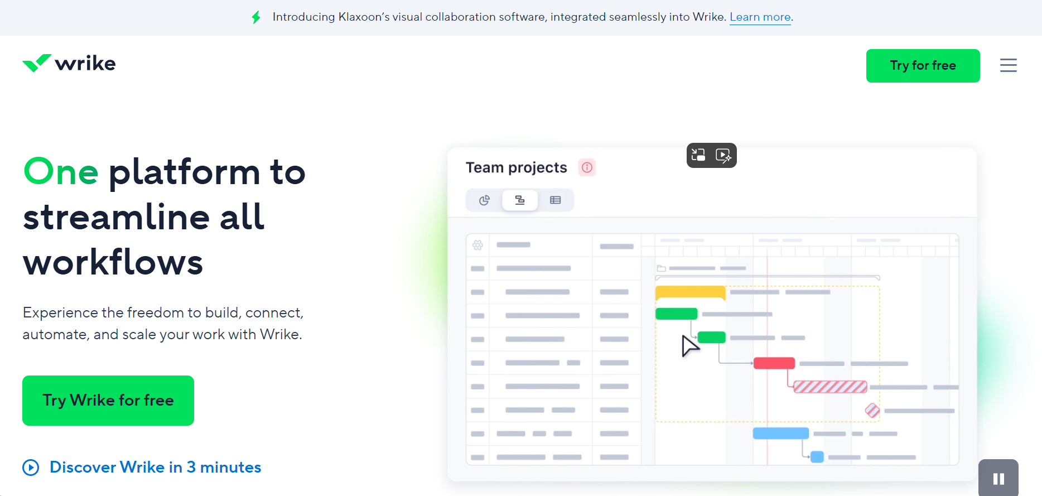Select the Gantt chart view tab
This screenshot has height=496, width=1042.
520,200
